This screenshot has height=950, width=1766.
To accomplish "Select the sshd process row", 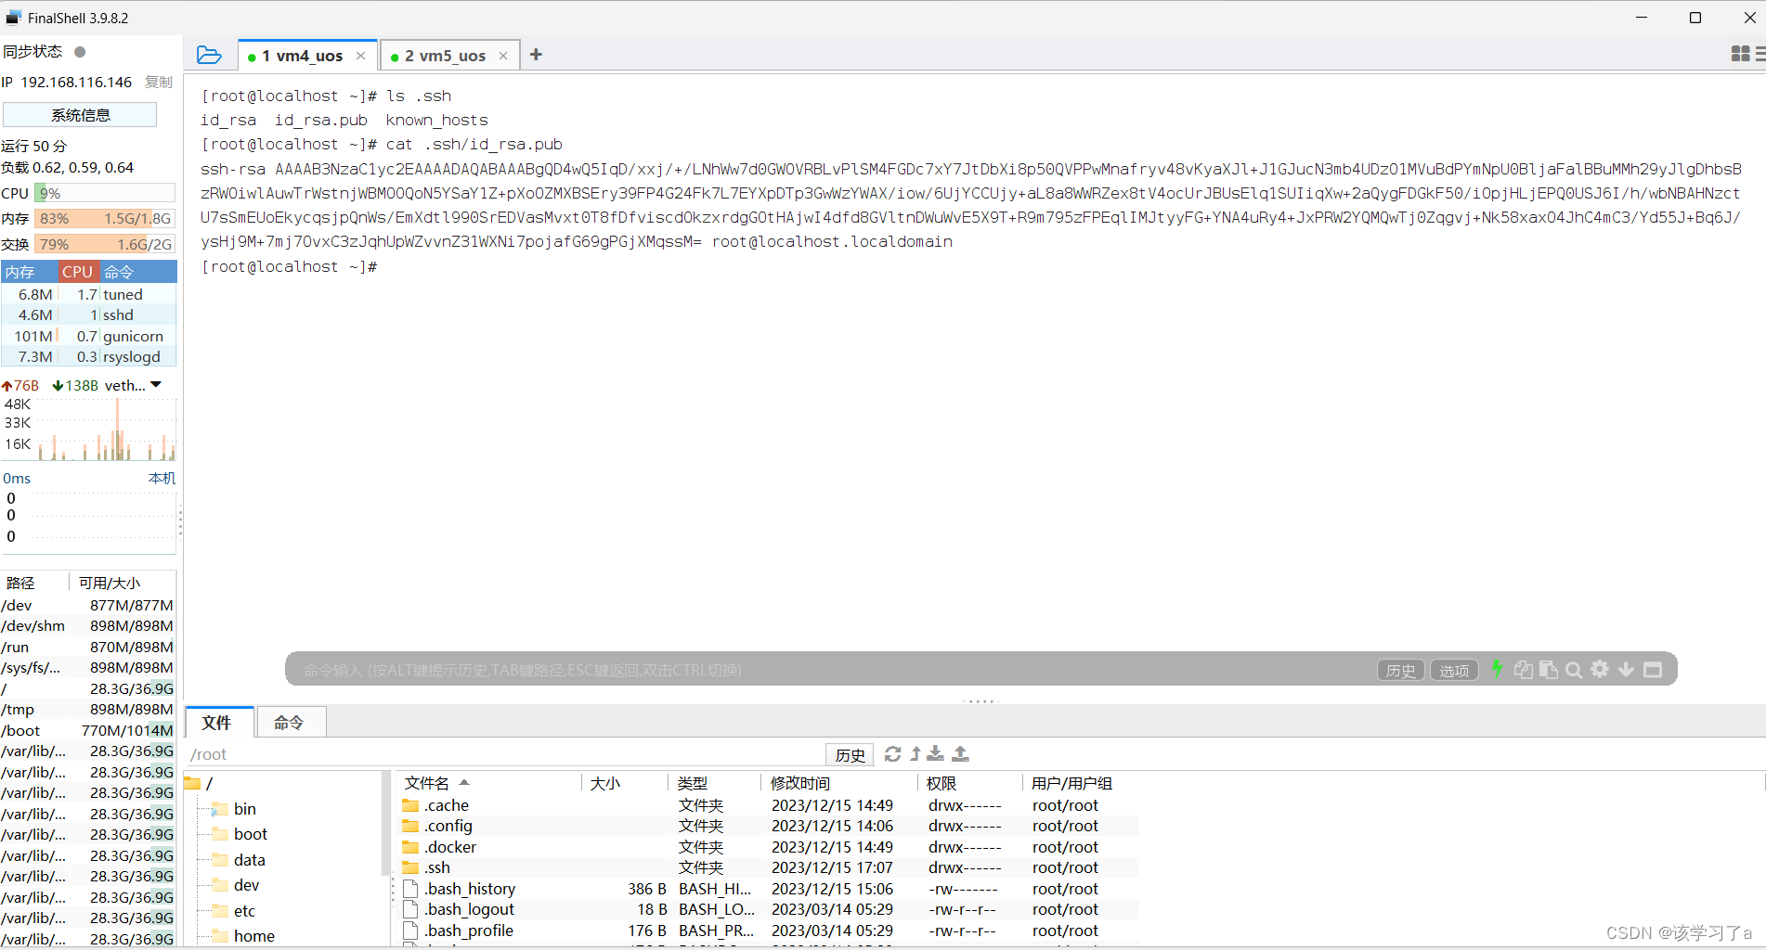I will point(89,315).
